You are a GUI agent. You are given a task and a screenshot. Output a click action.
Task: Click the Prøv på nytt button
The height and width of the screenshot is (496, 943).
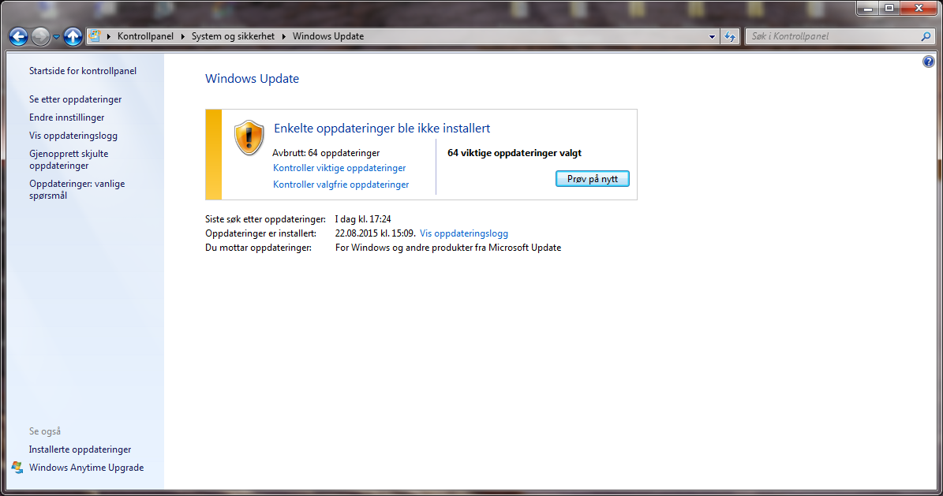(593, 178)
